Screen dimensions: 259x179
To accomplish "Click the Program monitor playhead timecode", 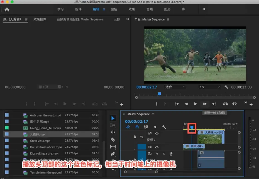I will (147, 87).
